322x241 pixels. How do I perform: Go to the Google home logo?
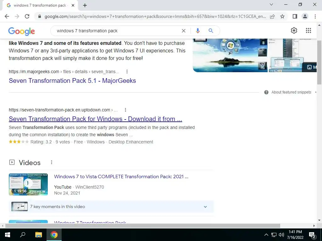coord(22,31)
